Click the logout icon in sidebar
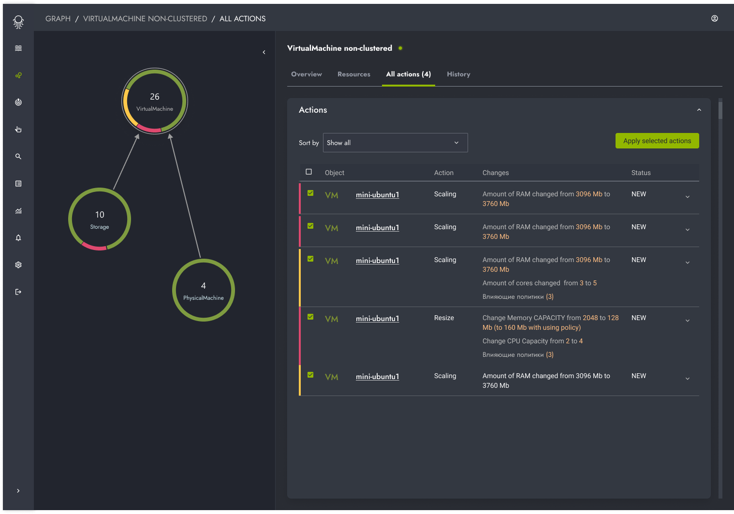The image size is (734, 514). click(x=18, y=292)
